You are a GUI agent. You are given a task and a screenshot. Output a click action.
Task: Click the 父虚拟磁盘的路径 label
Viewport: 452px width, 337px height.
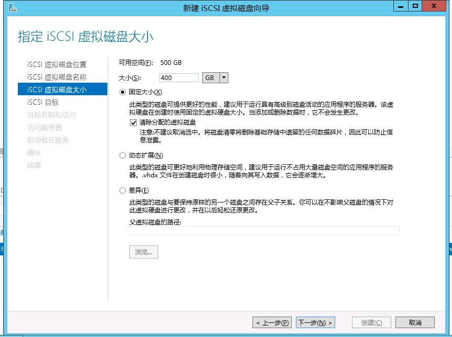click(x=155, y=222)
